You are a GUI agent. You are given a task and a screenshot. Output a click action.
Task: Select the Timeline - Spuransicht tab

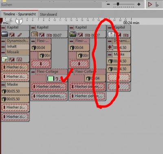click(x=20, y=14)
